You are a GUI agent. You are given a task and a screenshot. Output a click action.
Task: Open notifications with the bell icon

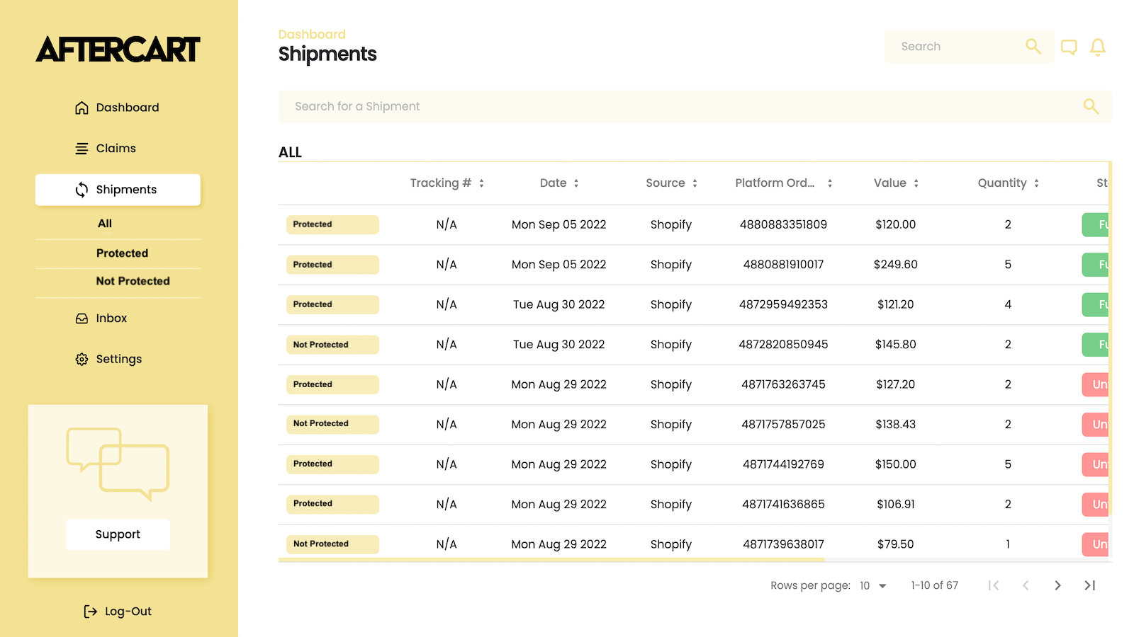pos(1098,47)
